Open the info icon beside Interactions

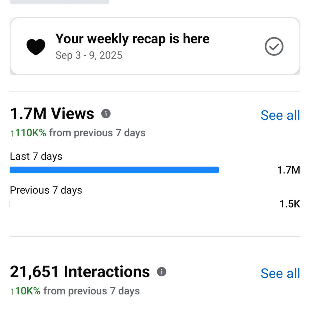[x=162, y=272]
